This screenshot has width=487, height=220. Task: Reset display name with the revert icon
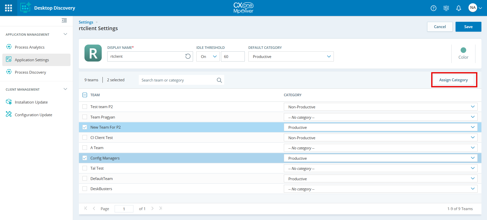(x=188, y=56)
